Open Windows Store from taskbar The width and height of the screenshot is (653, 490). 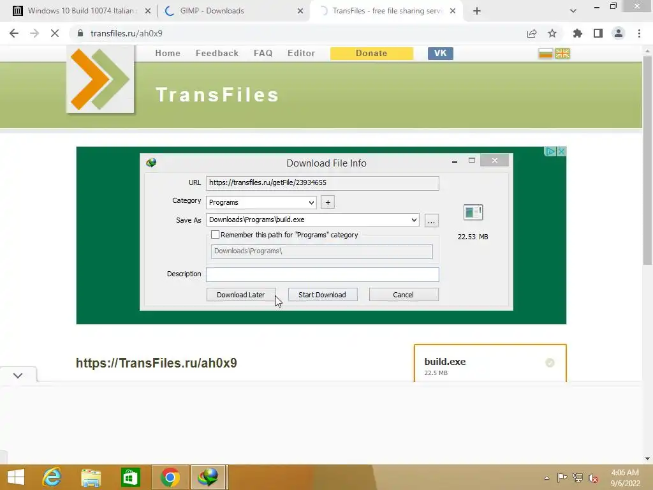coord(130,477)
